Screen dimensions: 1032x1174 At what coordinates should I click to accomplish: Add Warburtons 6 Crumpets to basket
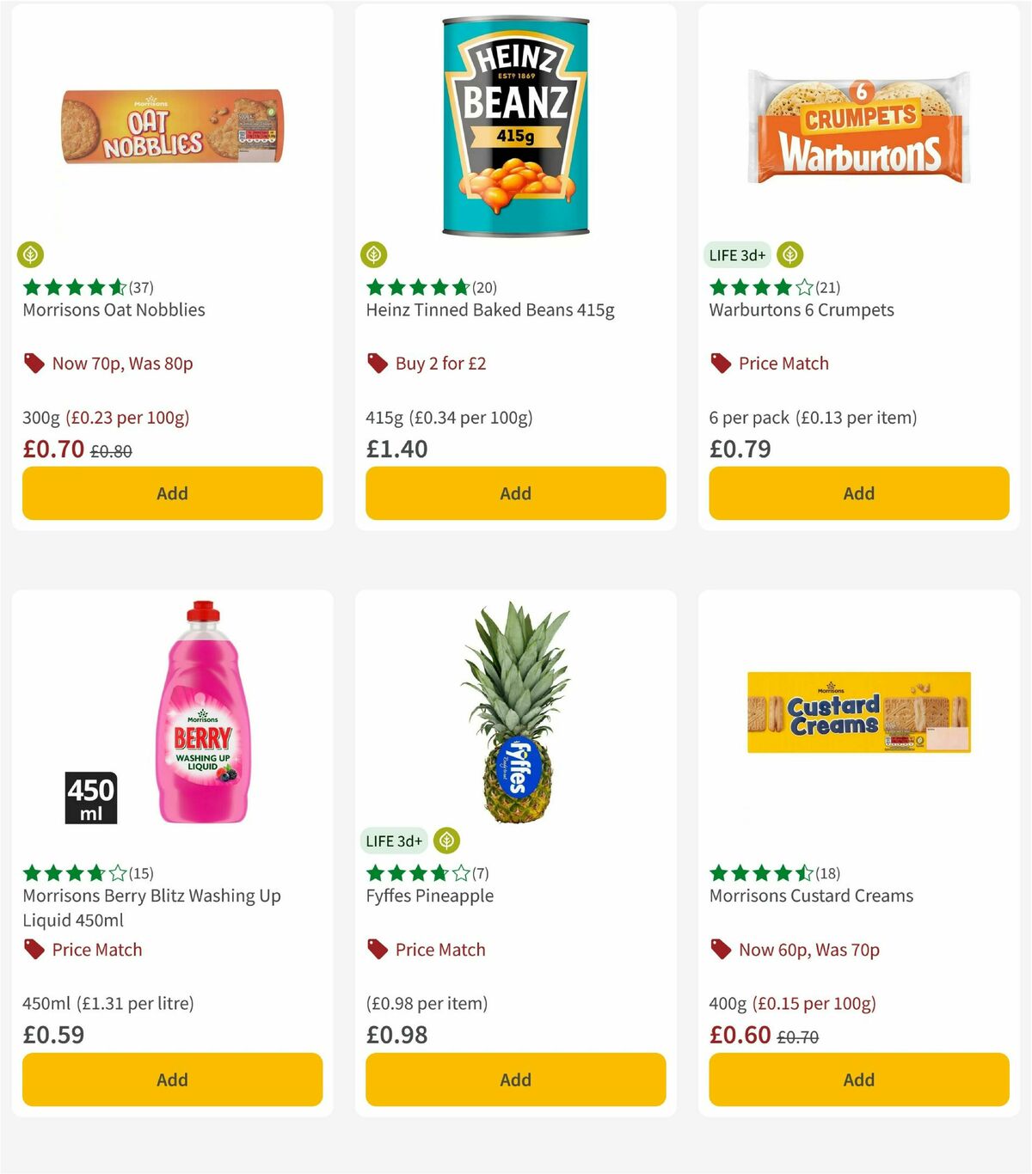click(858, 493)
